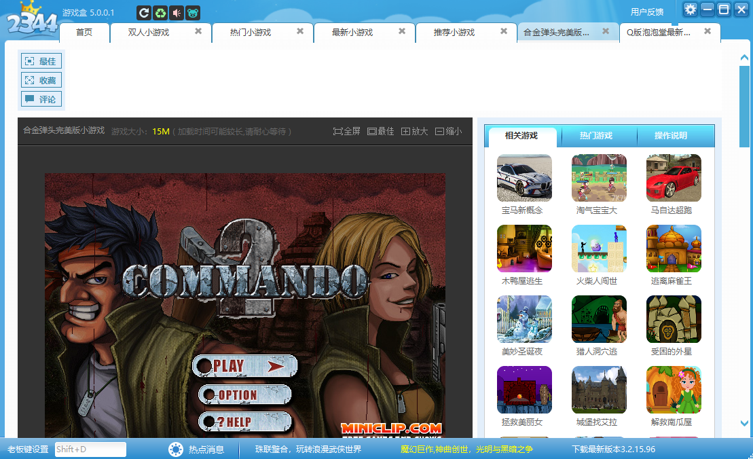
Task: Close the Q版泡泡堂最新 tab
Action: tap(708, 31)
